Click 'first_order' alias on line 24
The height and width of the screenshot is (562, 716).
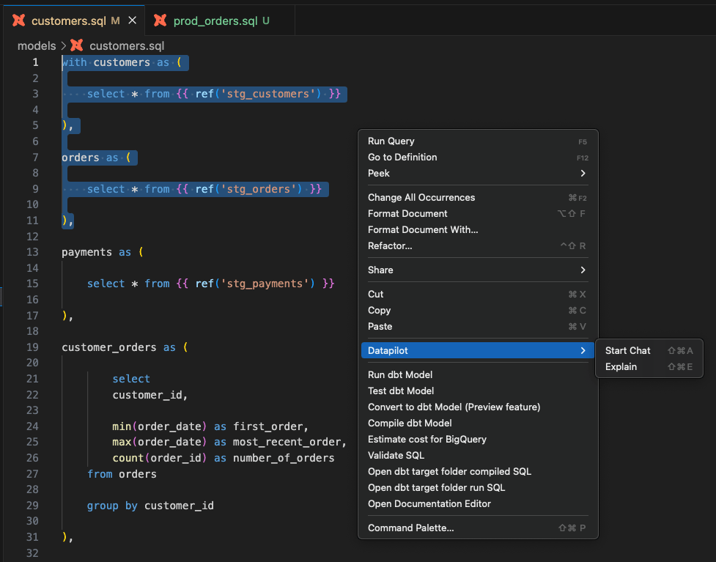(x=268, y=426)
